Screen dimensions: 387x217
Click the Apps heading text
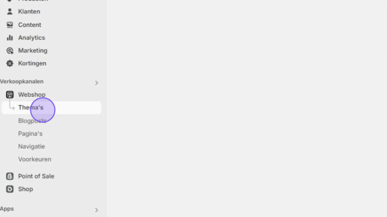click(x=7, y=209)
